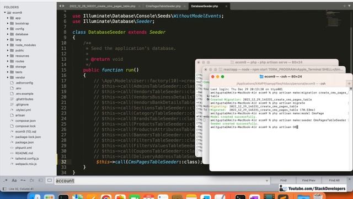353x199 pixels.
Task: Open the composer.json file
Action: click(x=25, y=121)
